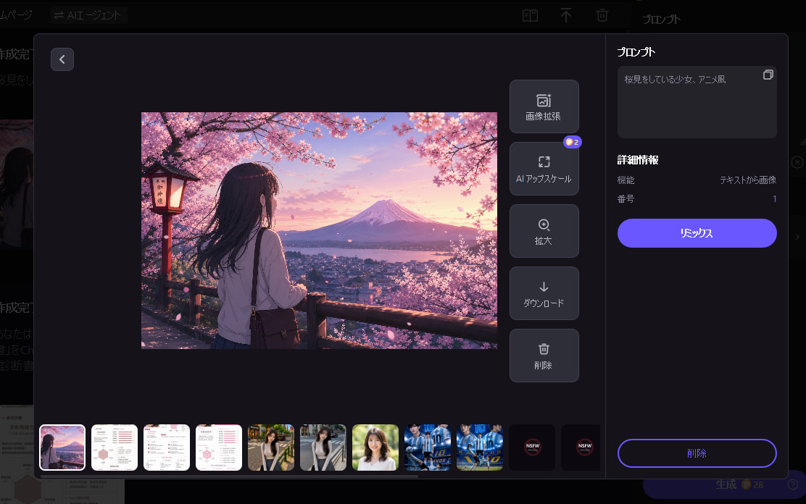Click the outlined 削除 button in details panel

pyautogui.click(x=697, y=453)
